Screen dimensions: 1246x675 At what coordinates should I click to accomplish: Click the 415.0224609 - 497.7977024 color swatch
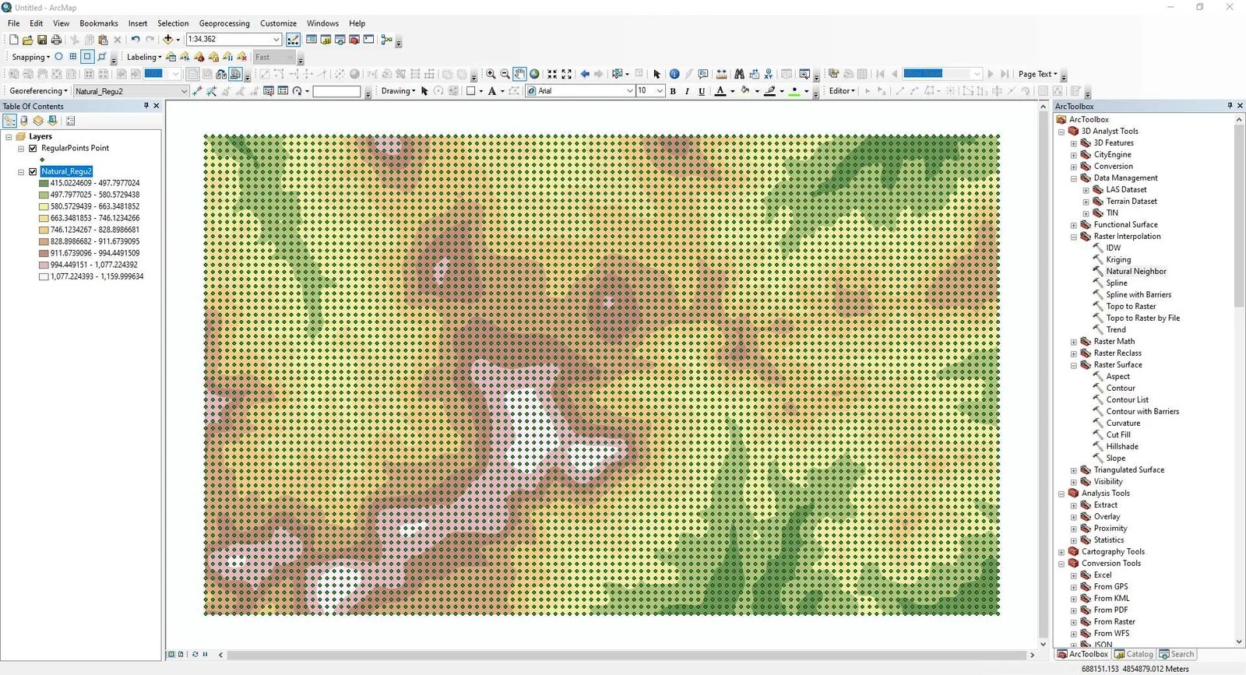coord(44,184)
